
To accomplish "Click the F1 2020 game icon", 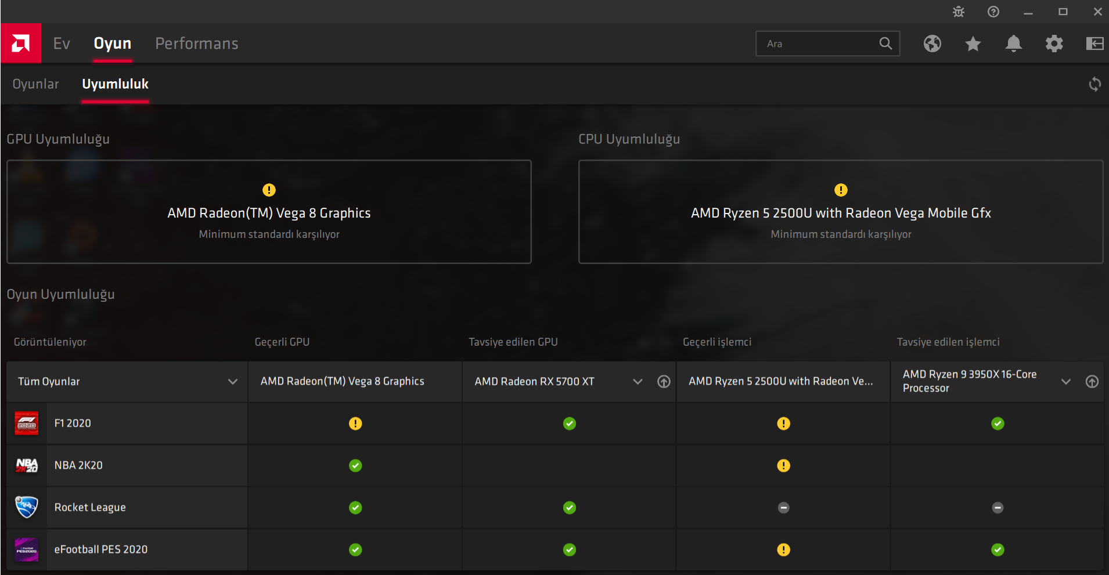I will pyautogui.click(x=27, y=424).
